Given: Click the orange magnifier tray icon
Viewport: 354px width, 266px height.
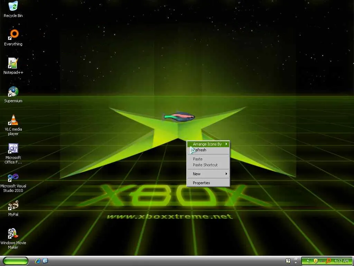Looking at the screenshot, I should tap(328, 261).
